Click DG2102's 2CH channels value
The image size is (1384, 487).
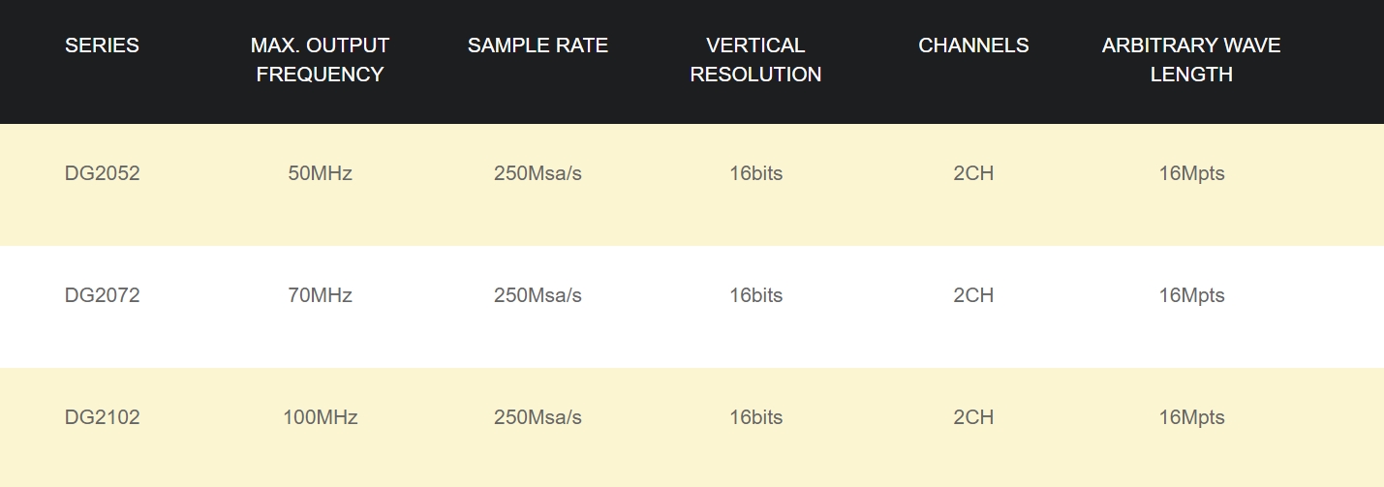973,417
